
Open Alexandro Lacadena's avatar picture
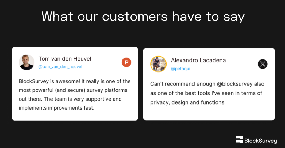pyautogui.click(x=158, y=64)
